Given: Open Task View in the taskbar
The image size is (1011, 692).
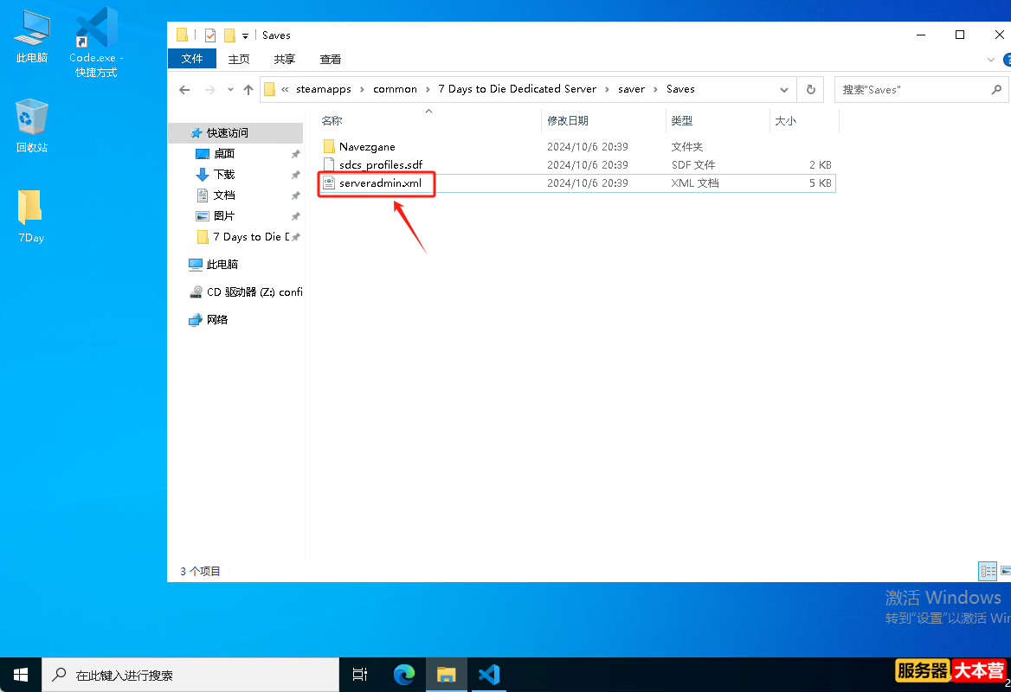Looking at the screenshot, I should tap(360, 675).
